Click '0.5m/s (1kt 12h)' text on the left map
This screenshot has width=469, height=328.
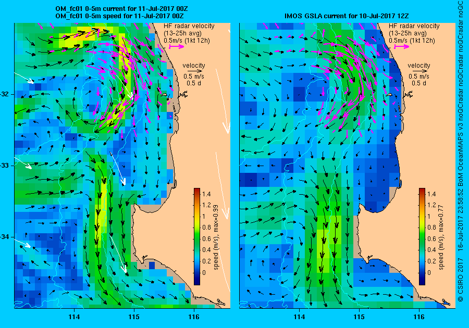[187, 40]
